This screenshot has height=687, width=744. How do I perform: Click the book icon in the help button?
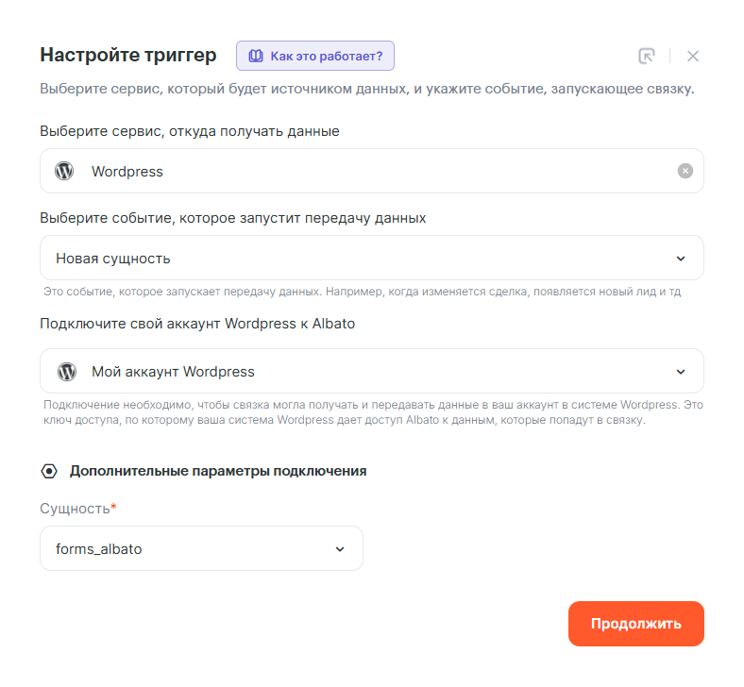(255, 56)
